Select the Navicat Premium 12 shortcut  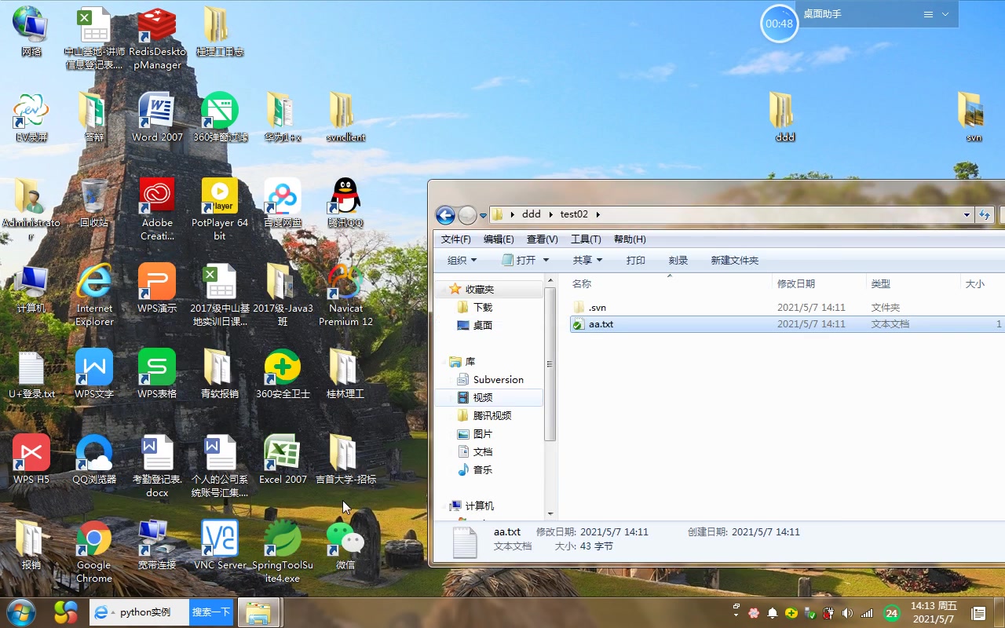pyautogui.click(x=345, y=294)
